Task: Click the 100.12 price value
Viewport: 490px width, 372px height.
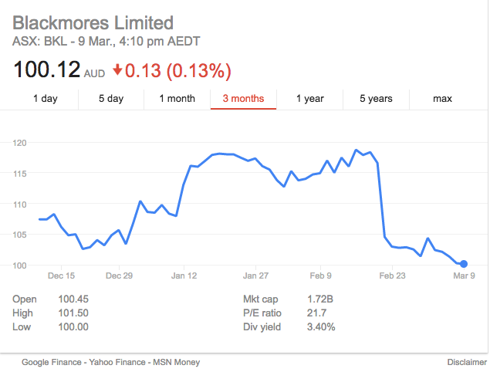Action: (47, 69)
